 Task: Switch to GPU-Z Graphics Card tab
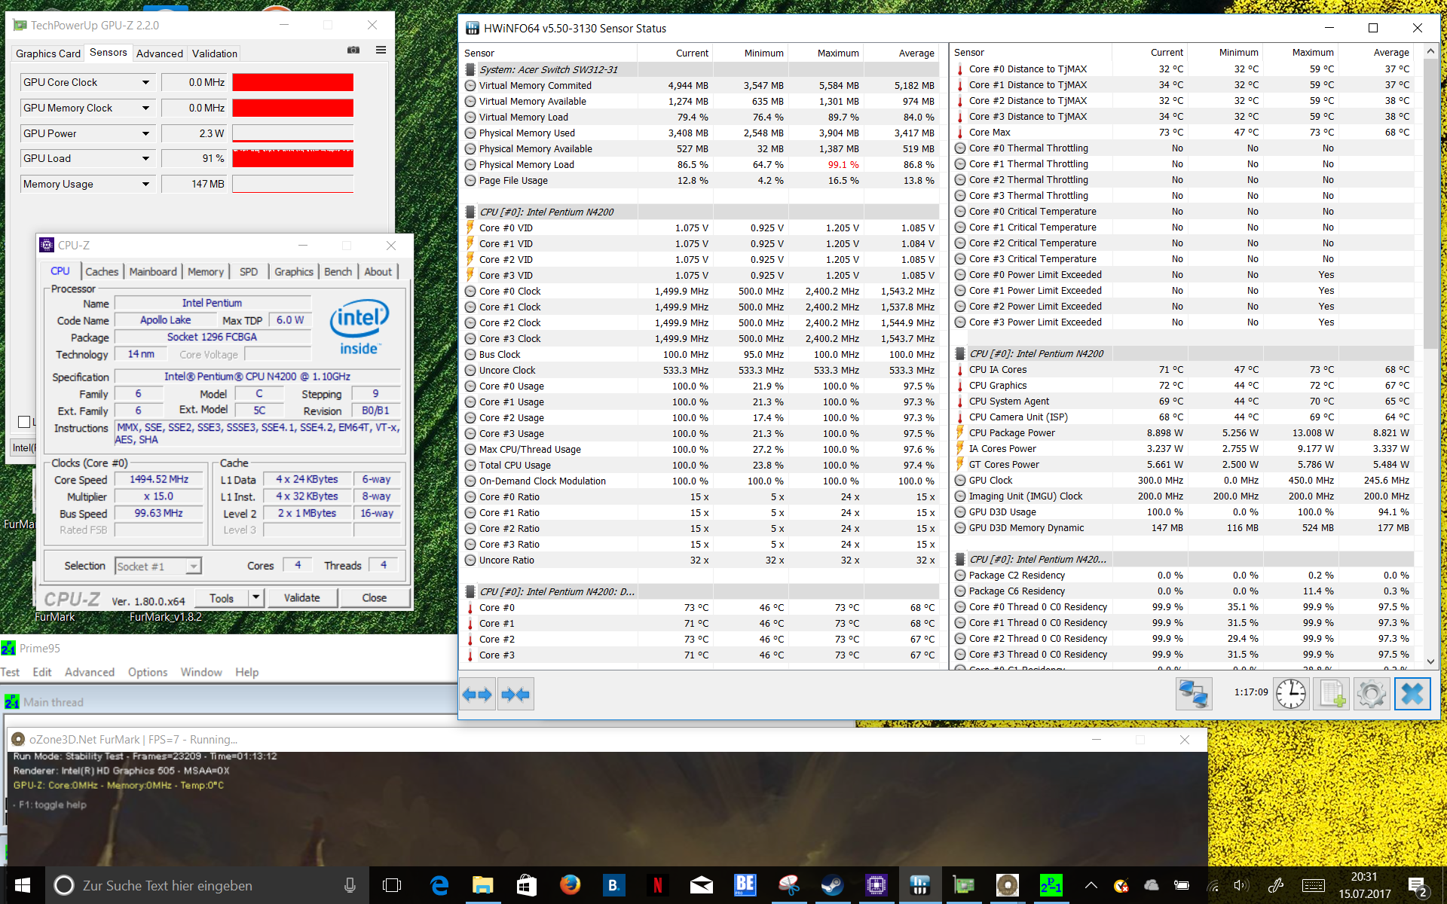(48, 53)
